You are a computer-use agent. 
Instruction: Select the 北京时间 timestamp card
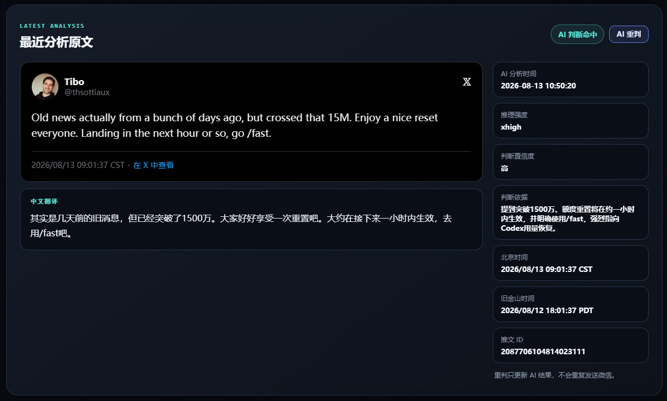(570, 263)
